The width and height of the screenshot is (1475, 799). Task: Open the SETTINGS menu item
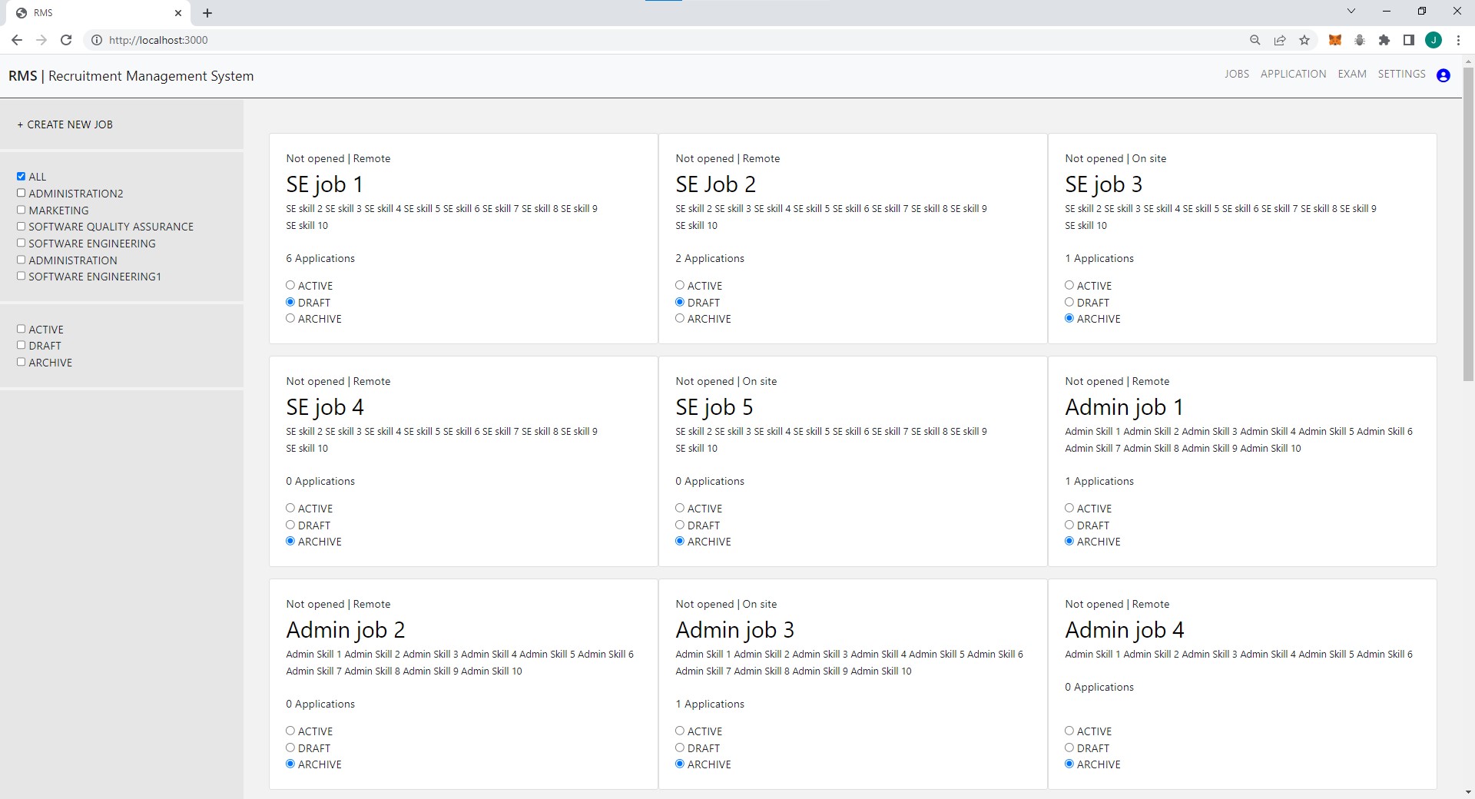(x=1403, y=74)
